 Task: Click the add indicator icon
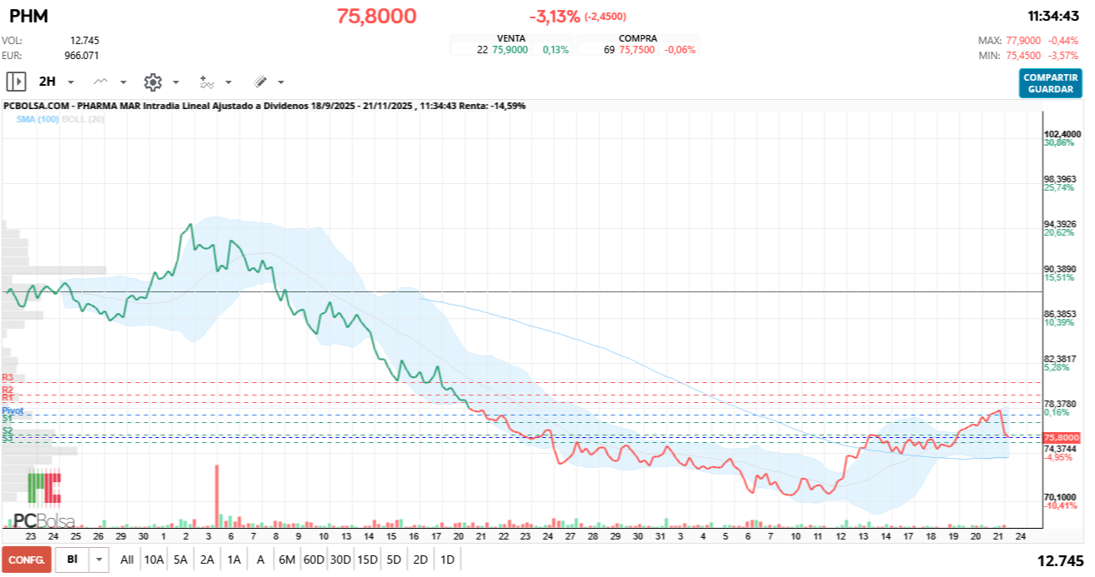coord(208,82)
